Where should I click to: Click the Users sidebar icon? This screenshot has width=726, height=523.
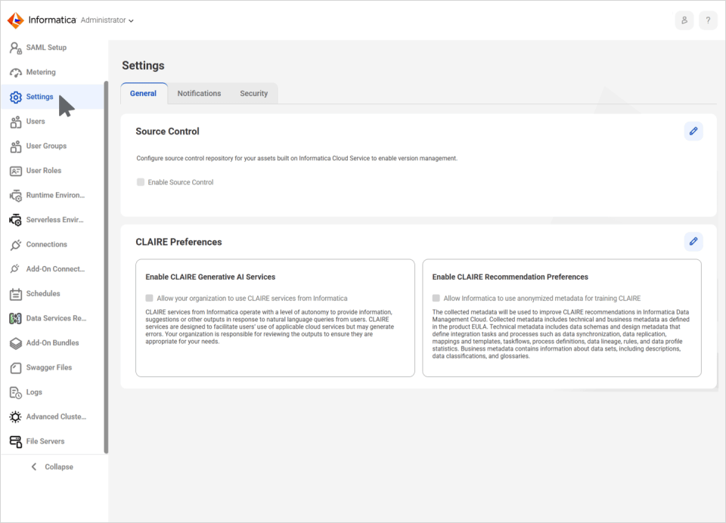click(16, 122)
